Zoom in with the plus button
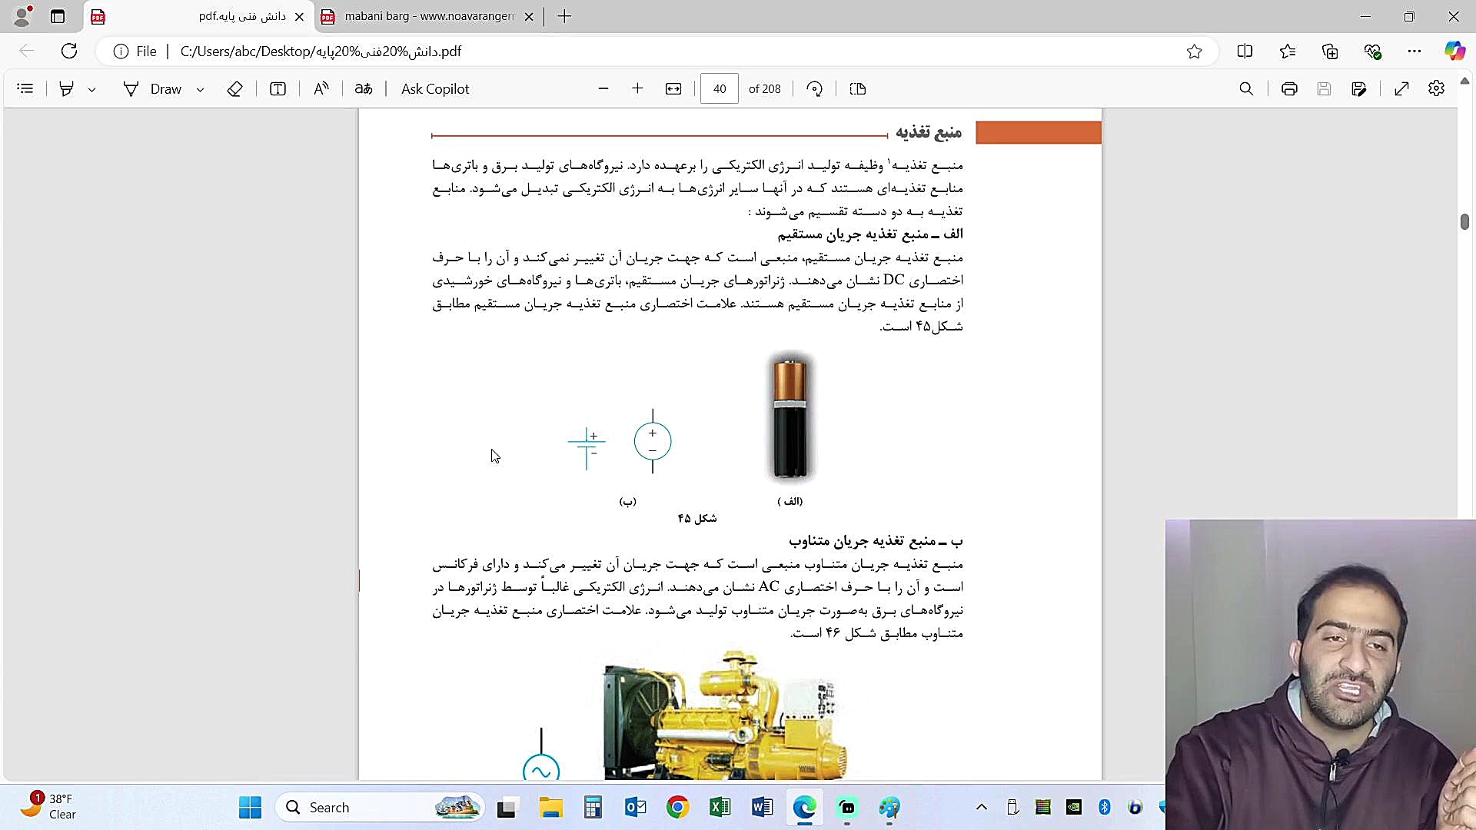The height and width of the screenshot is (830, 1476). point(637,89)
